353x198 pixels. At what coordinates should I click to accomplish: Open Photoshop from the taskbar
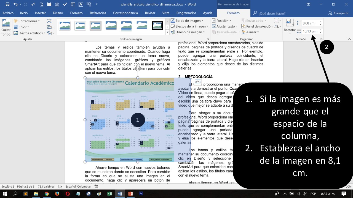141,194
